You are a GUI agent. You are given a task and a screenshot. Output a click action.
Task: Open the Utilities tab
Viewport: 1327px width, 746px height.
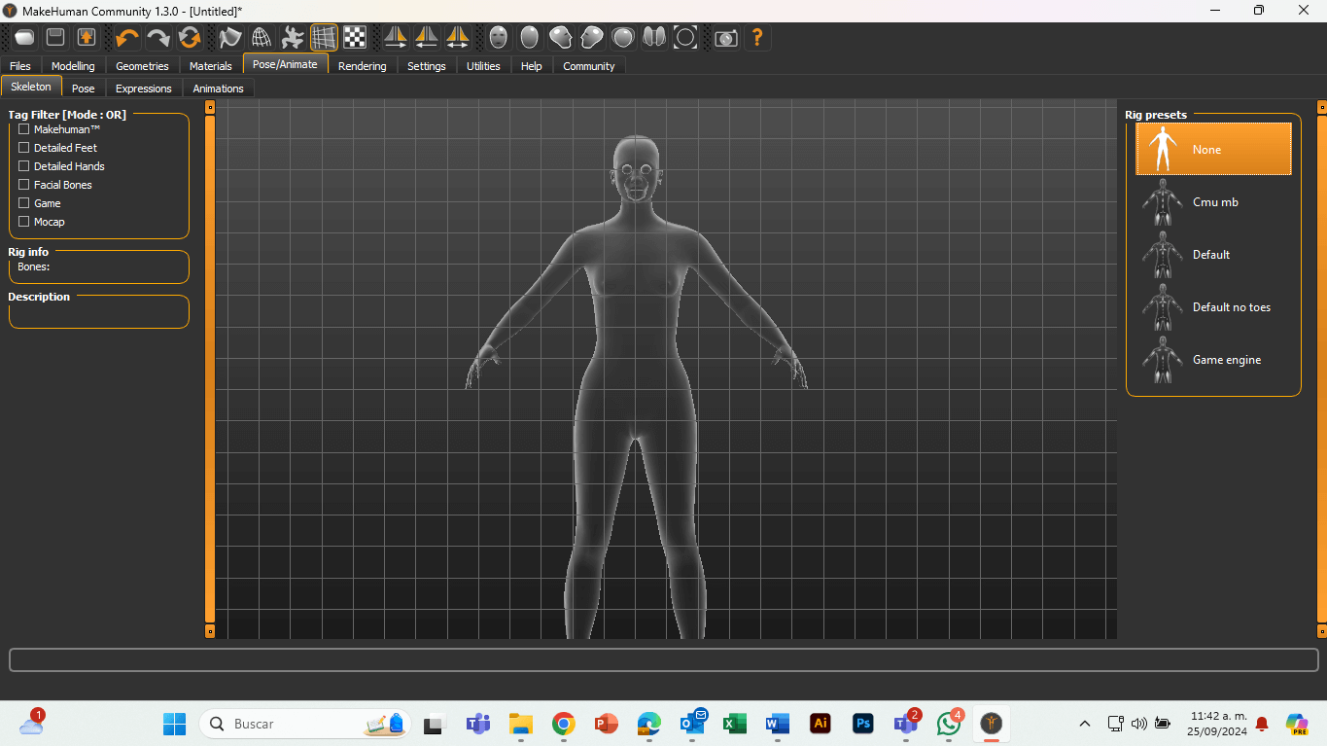click(x=483, y=66)
